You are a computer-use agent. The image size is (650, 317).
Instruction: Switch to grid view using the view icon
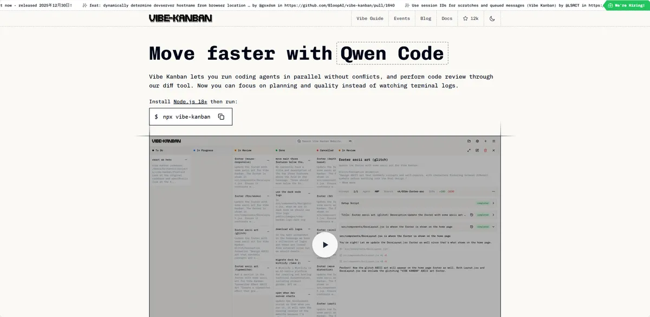click(x=493, y=141)
